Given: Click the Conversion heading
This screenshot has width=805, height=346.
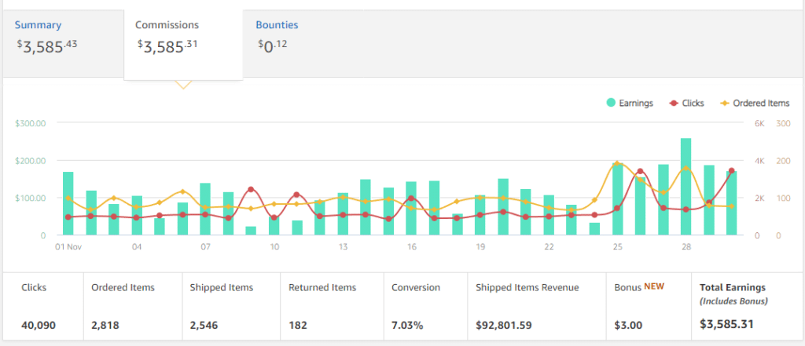Looking at the screenshot, I should 416,288.
